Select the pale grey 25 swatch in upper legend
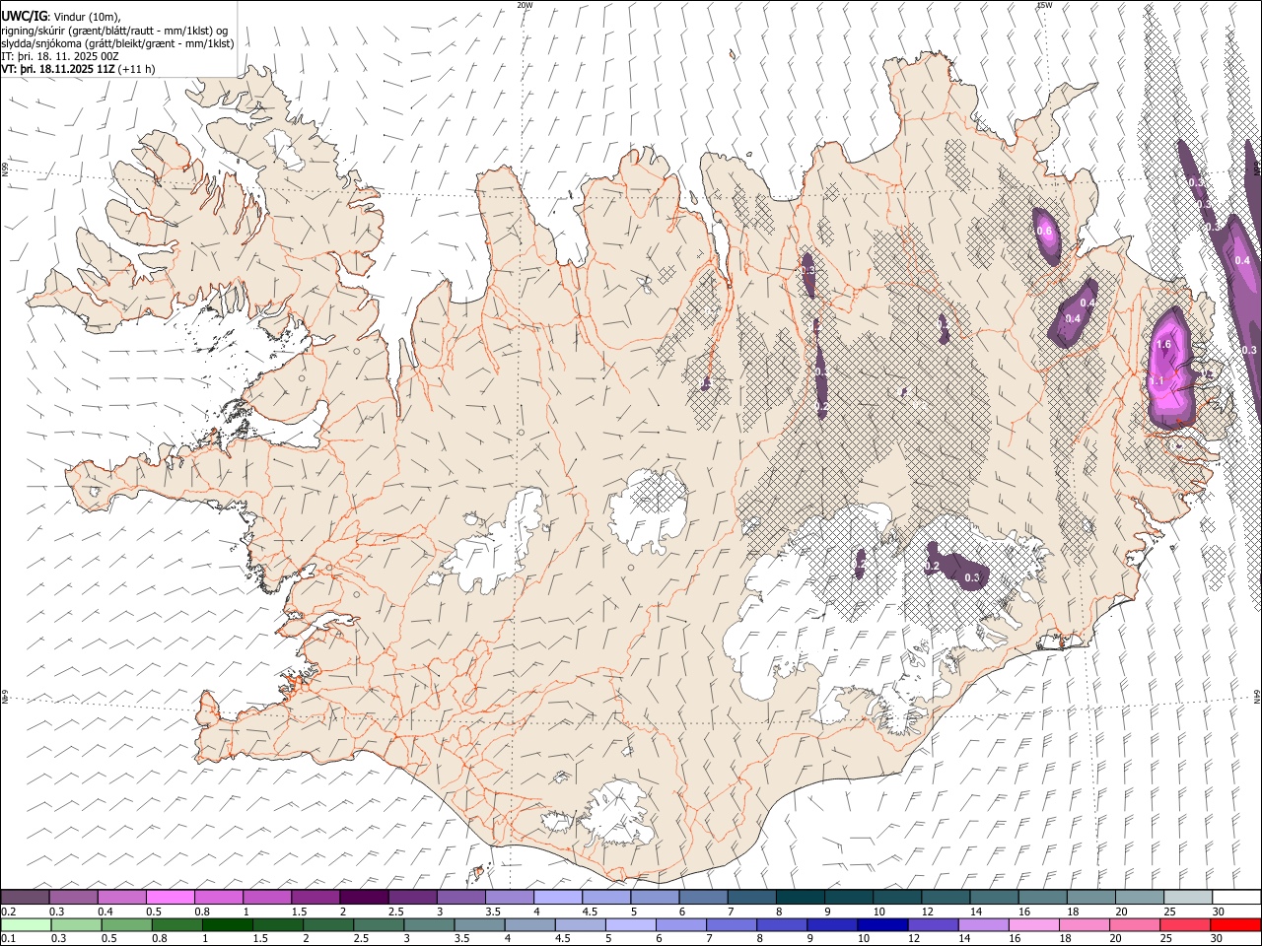The height and width of the screenshot is (946, 1262). click(x=1188, y=898)
